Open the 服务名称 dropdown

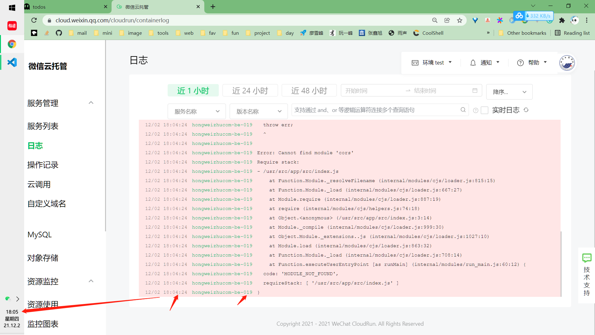(196, 111)
